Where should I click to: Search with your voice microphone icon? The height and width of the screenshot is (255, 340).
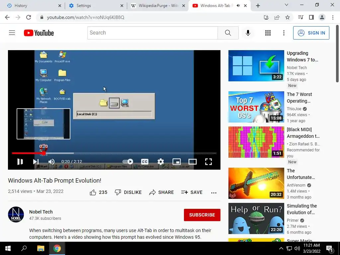248,33
